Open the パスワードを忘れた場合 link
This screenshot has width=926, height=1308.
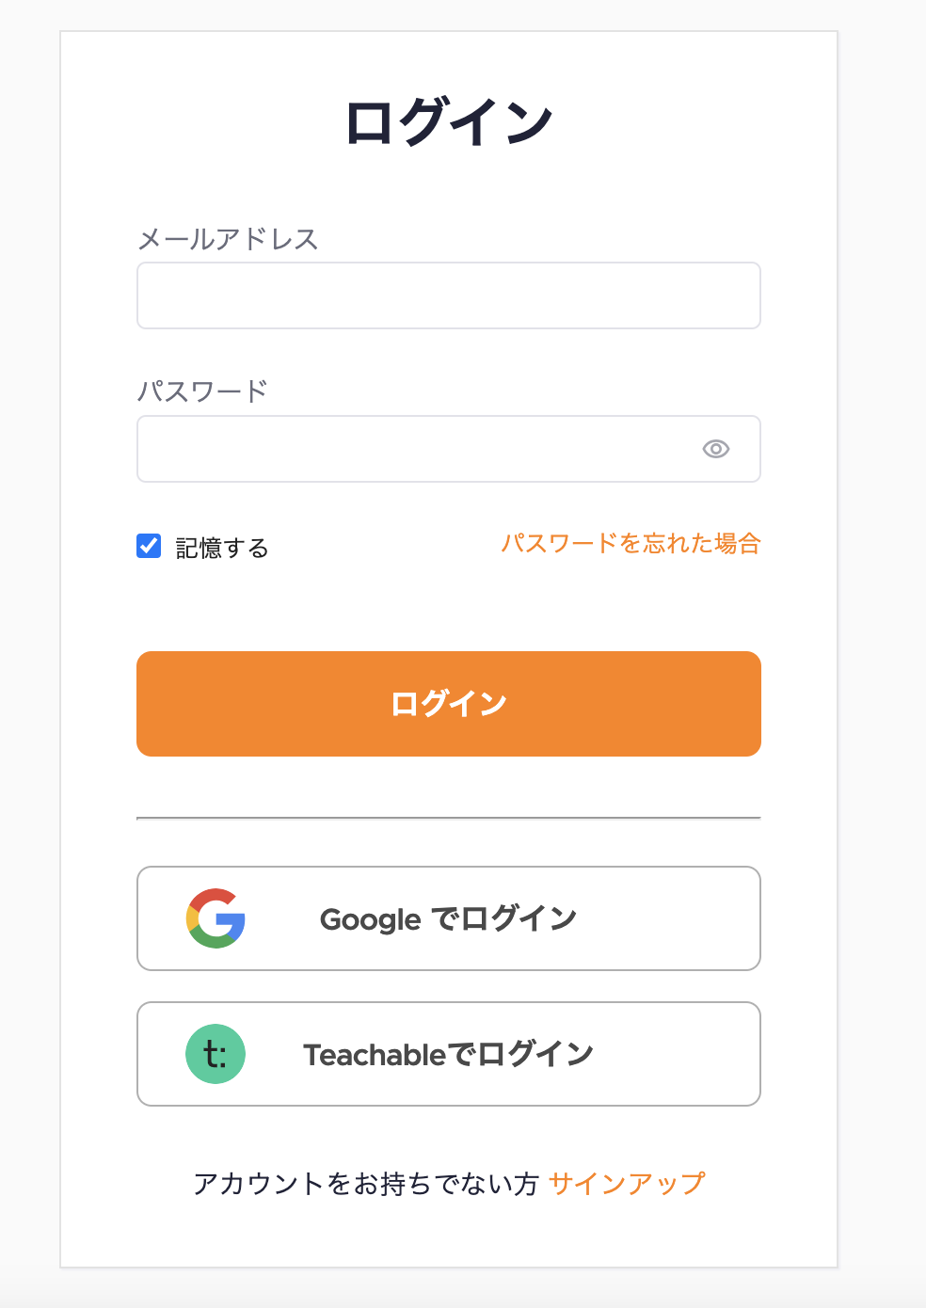click(631, 544)
